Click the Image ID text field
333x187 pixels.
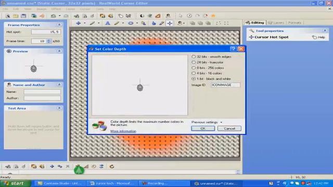225,85
